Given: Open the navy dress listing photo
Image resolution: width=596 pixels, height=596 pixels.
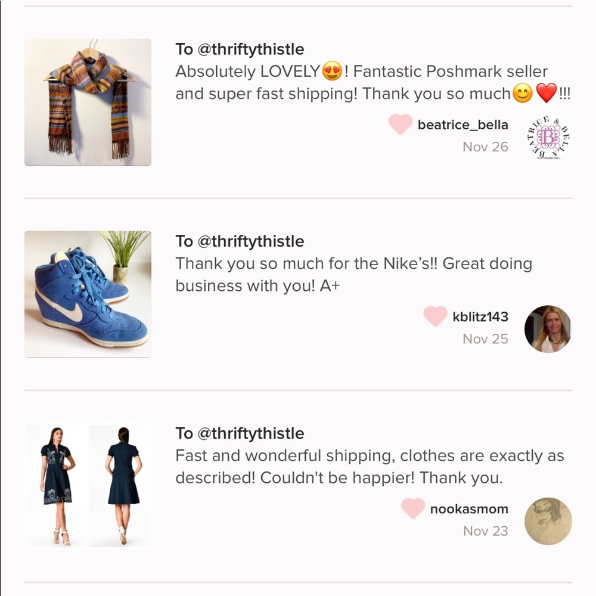Looking at the screenshot, I should [x=88, y=486].
